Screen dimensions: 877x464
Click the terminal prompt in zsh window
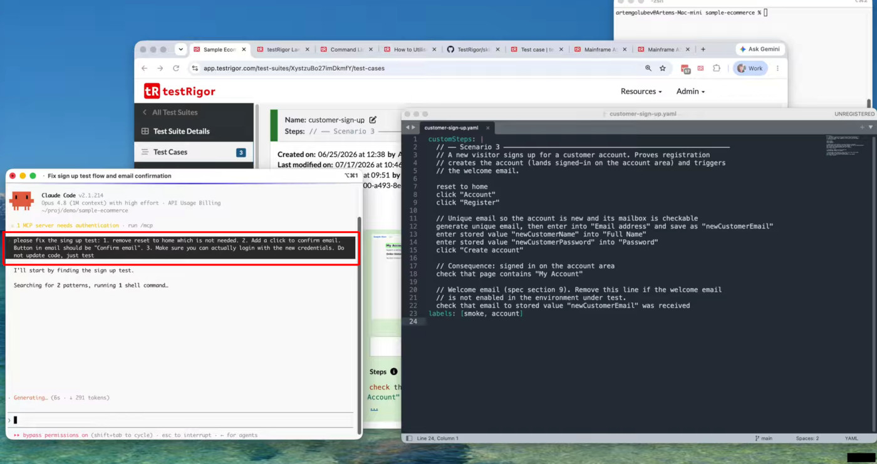click(x=691, y=13)
